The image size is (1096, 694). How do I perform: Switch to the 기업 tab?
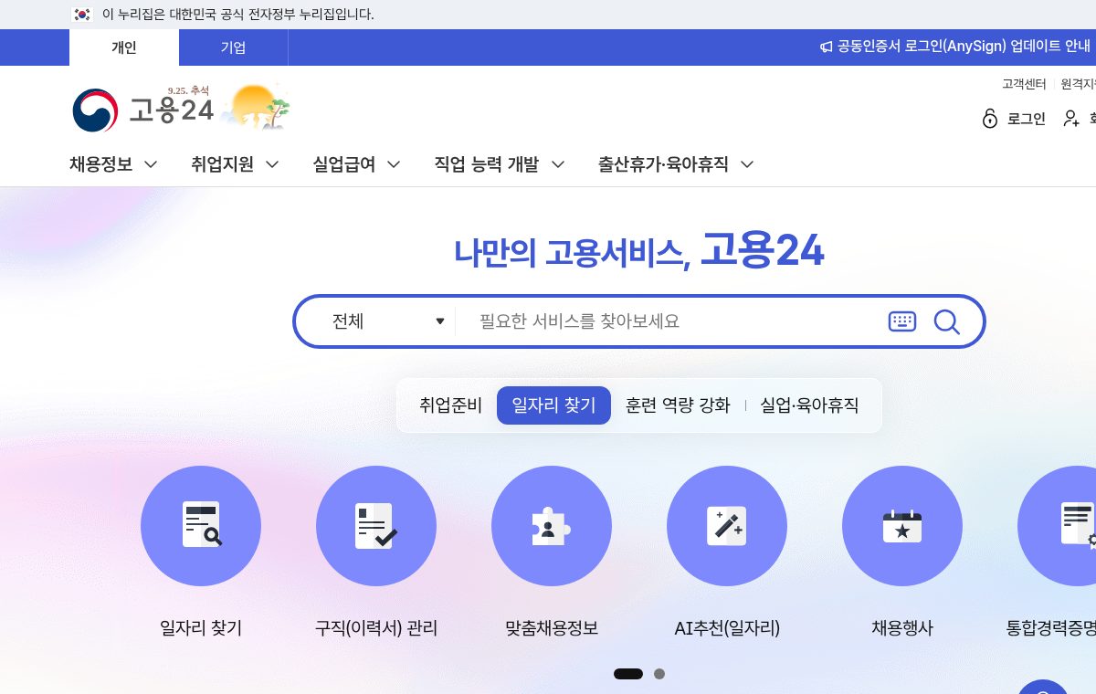pyautogui.click(x=233, y=47)
